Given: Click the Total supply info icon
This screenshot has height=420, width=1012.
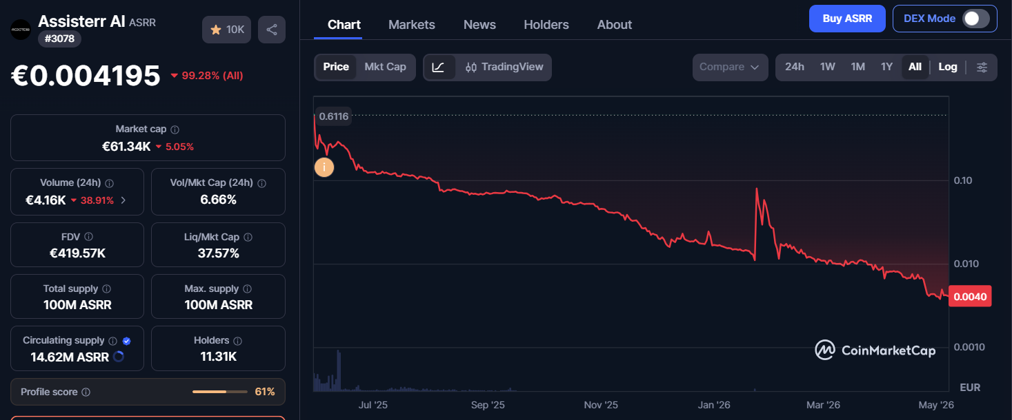Looking at the screenshot, I should [x=107, y=289].
